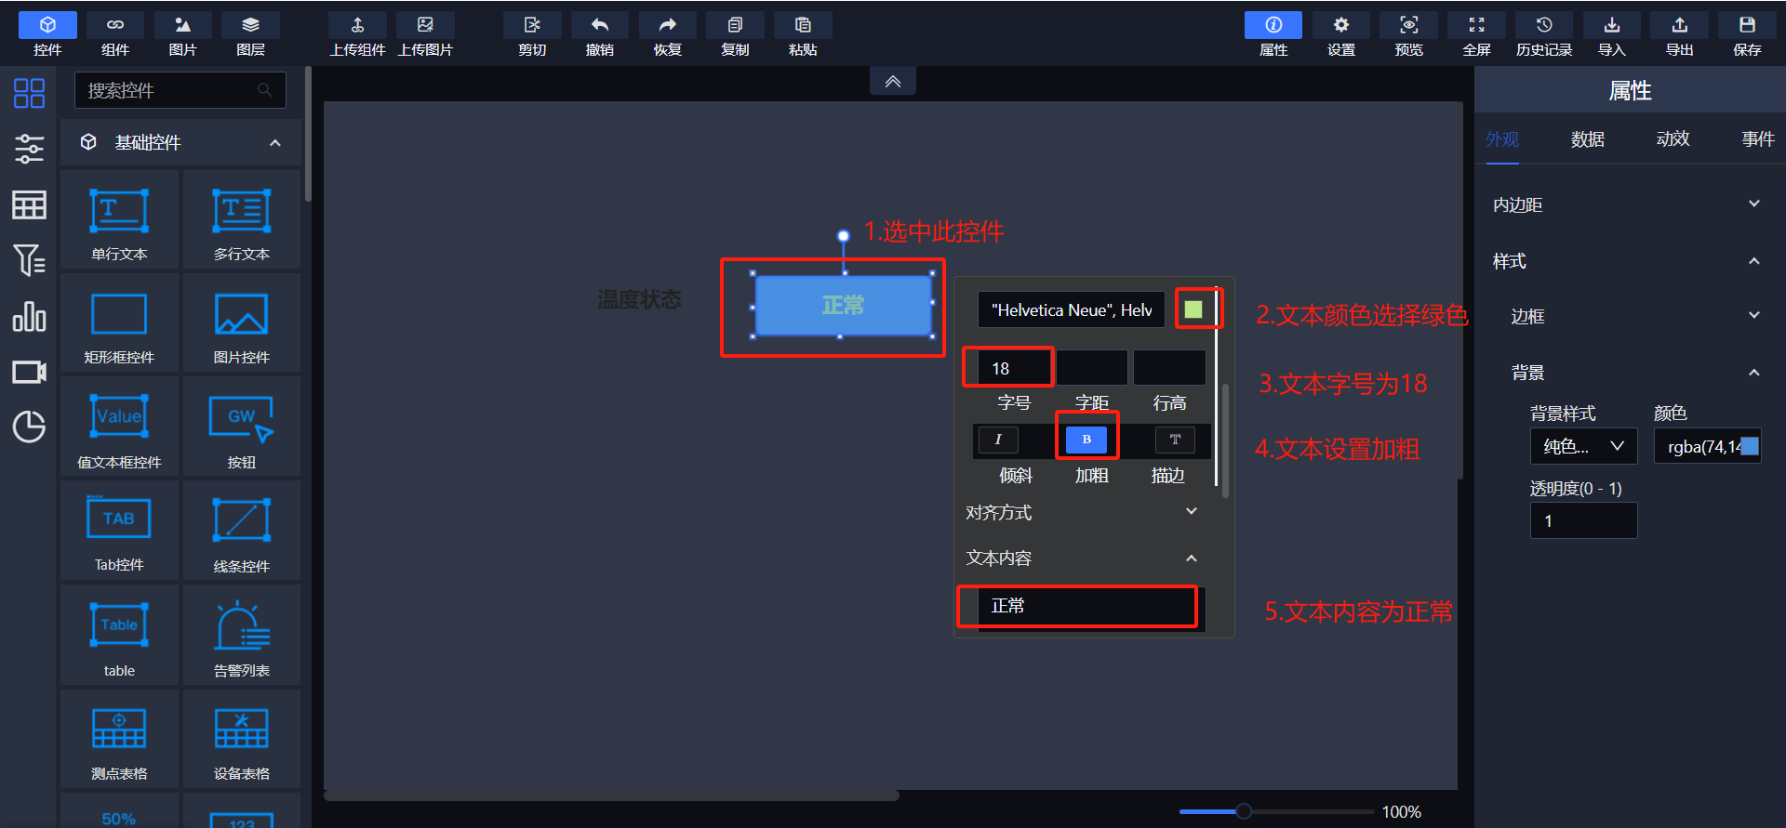The width and height of the screenshot is (1786, 828).
Task: Collapse the 基础控件 section
Action: (x=275, y=143)
